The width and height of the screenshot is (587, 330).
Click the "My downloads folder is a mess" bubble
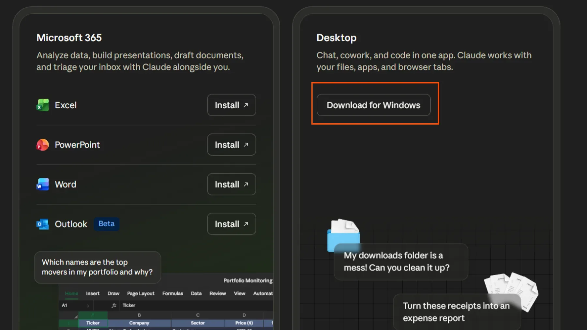401,262
